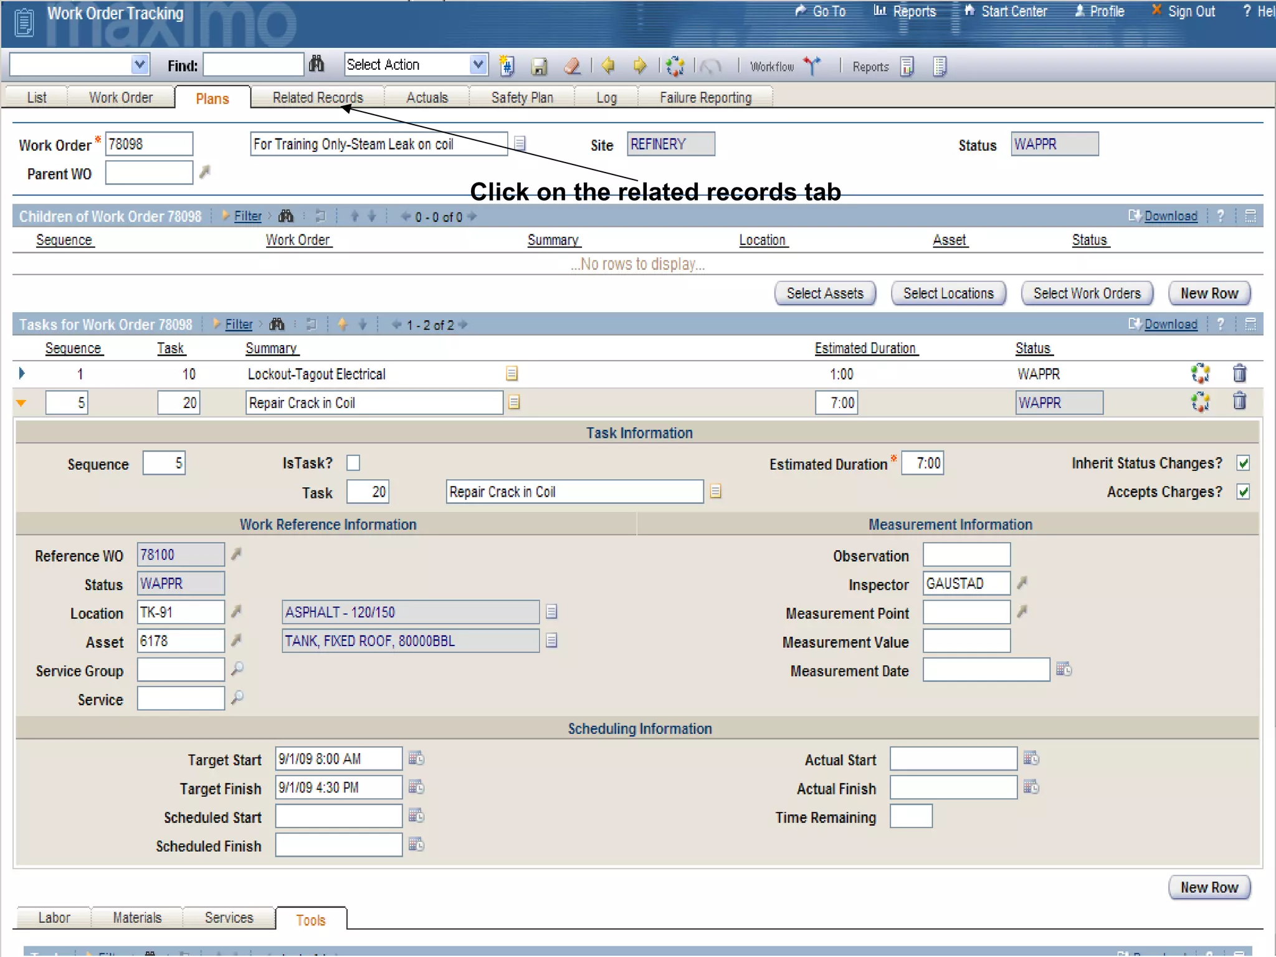
Task: Open Scheduled Start calendar picker
Action: (416, 816)
